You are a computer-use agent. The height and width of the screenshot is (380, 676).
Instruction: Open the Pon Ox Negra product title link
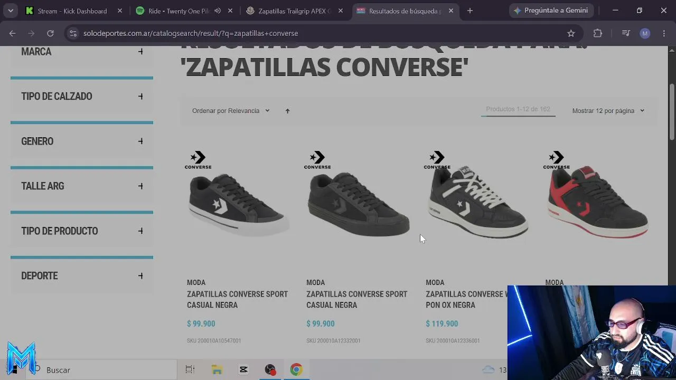click(x=466, y=300)
